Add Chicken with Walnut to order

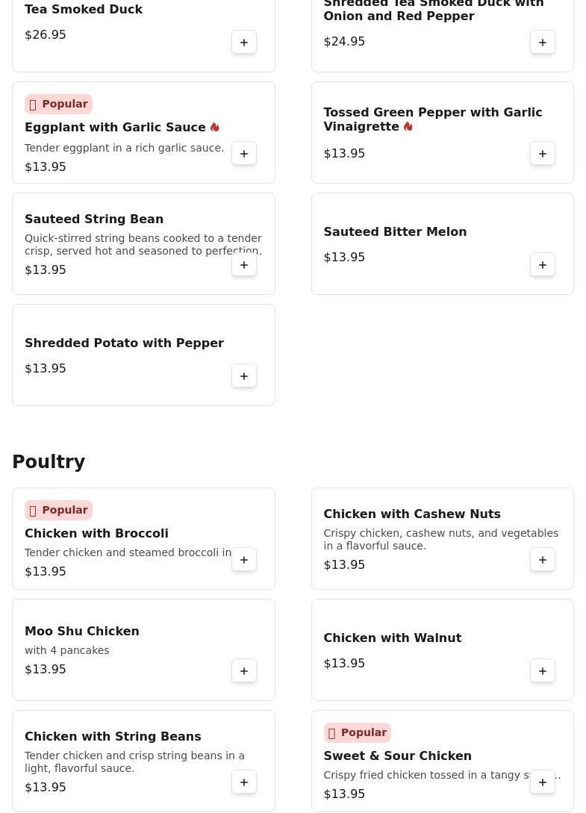click(x=543, y=671)
